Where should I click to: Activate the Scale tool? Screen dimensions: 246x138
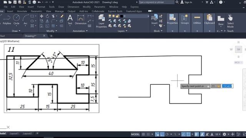coord(47,26)
